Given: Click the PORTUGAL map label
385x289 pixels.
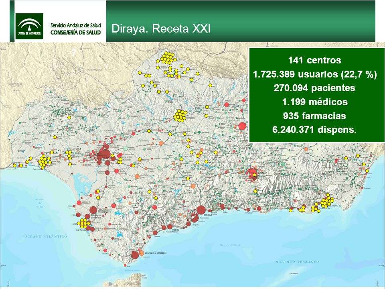Looking at the screenshot, I should click(16, 84).
